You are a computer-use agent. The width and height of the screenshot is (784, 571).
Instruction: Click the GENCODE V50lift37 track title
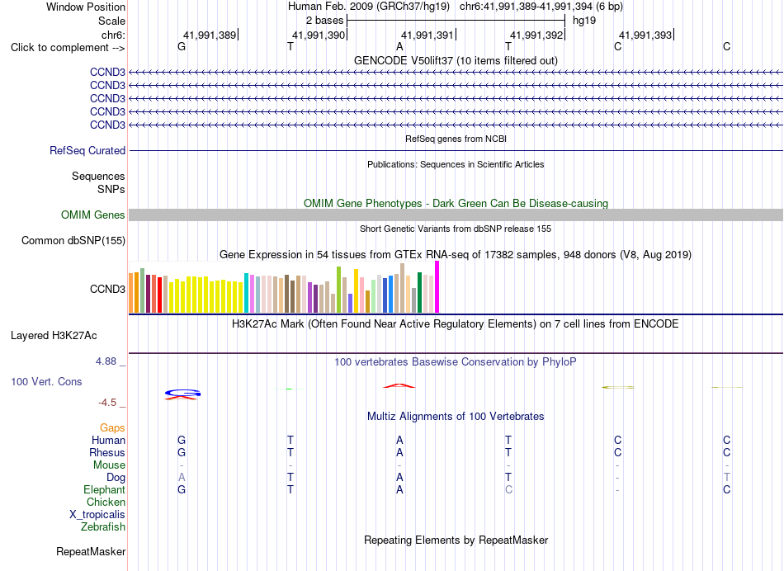(x=456, y=60)
